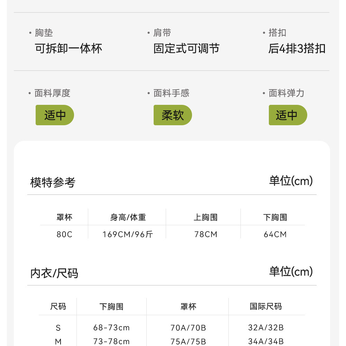346x346 pixels.
Task: Select the M size row label
Action: [x=58, y=342]
